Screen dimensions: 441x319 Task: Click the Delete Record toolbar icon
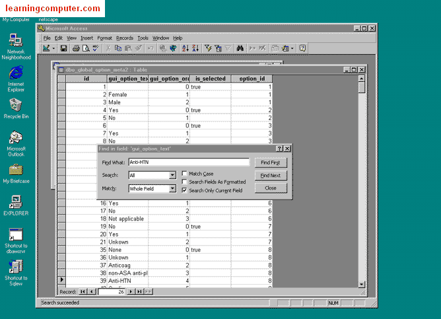click(262, 48)
